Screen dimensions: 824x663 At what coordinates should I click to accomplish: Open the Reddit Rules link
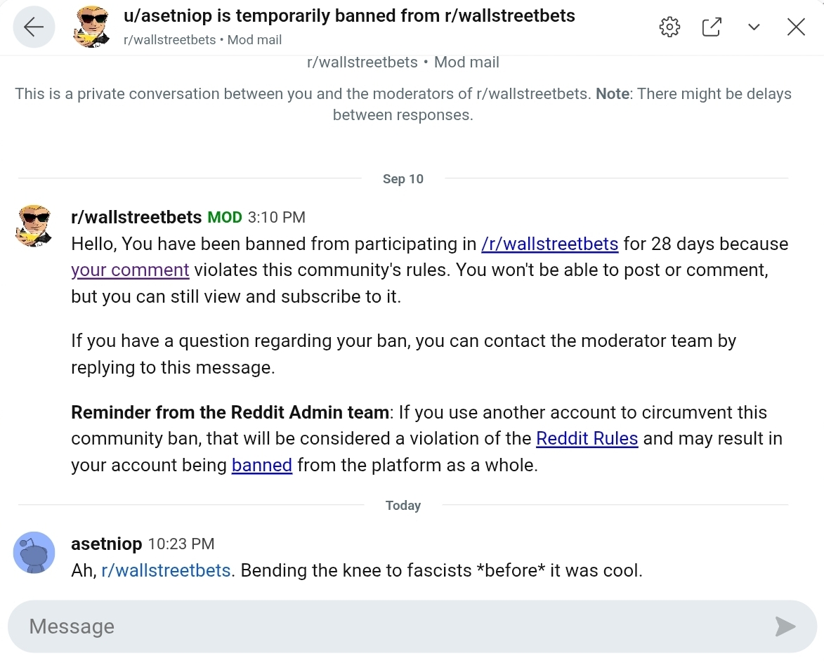pos(587,439)
